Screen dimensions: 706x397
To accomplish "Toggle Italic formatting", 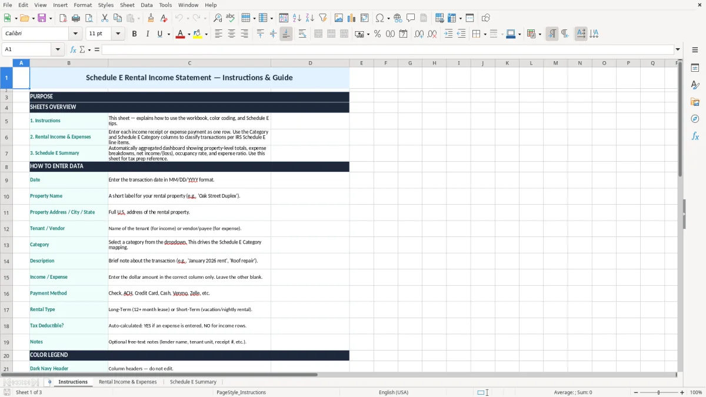I will point(147,34).
